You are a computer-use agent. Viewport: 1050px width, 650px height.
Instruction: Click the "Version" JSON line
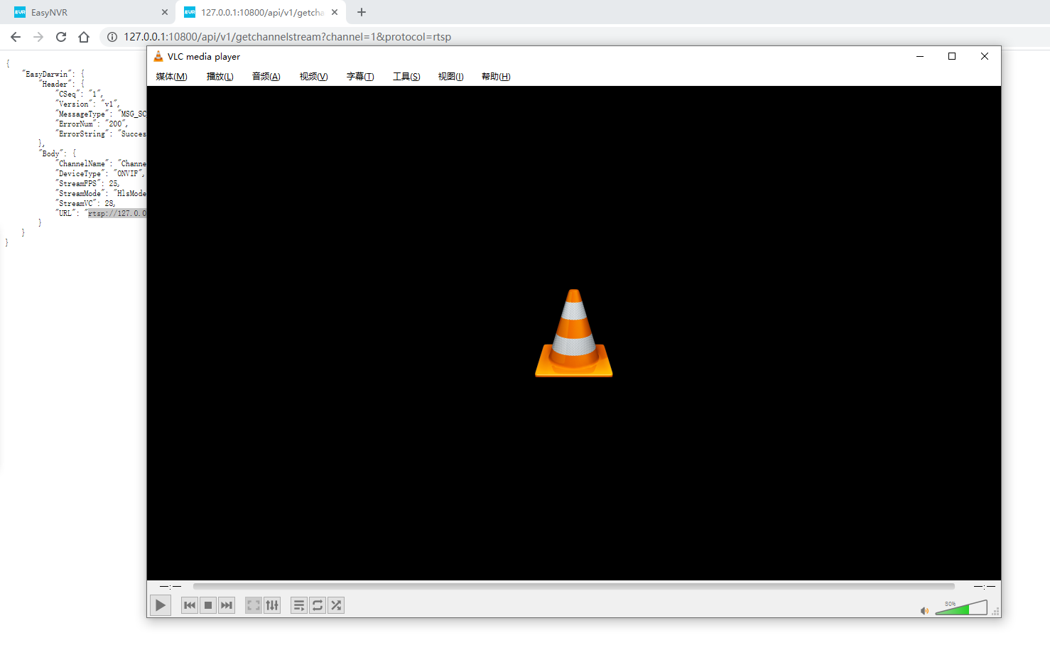pos(87,104)
